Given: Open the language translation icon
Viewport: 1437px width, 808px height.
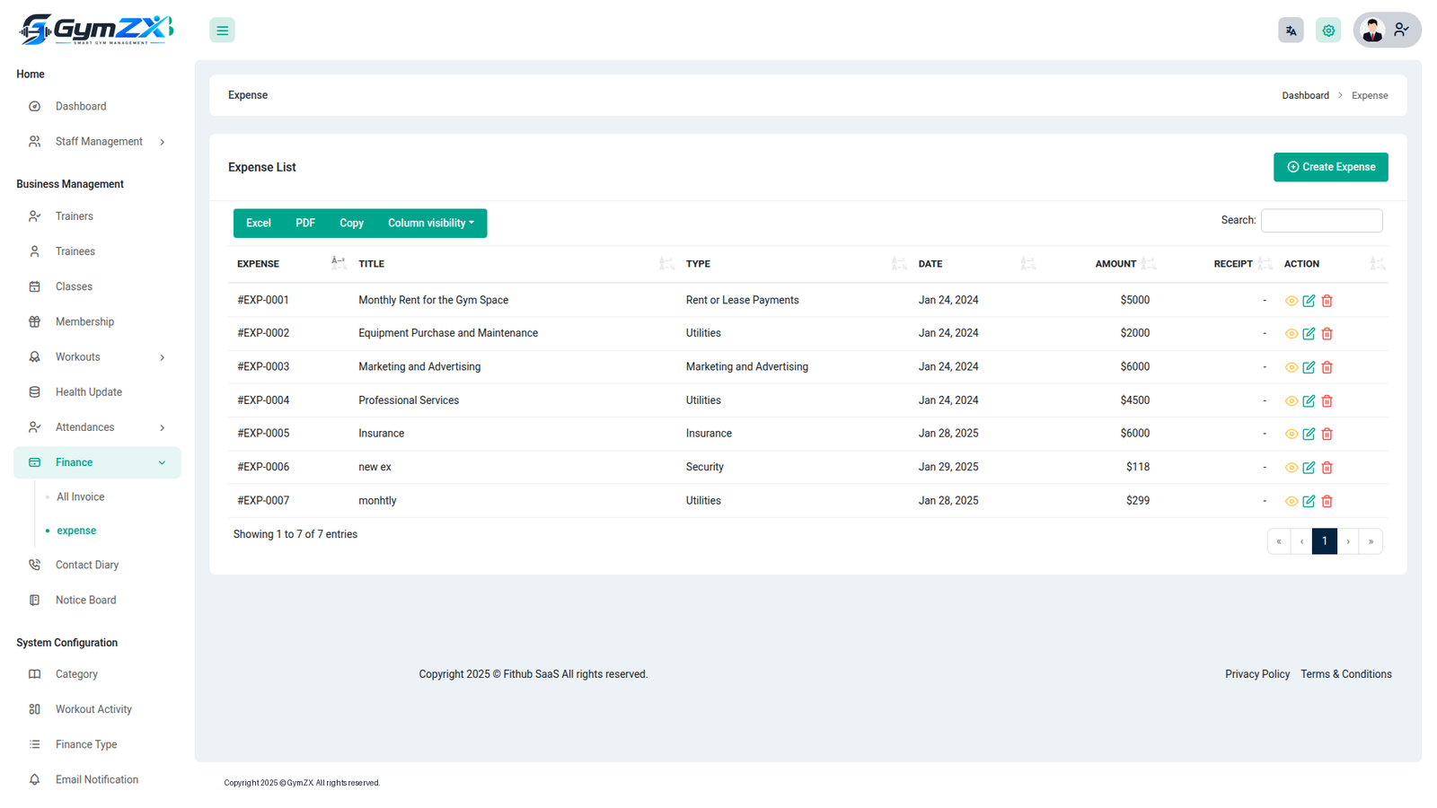Looking at the screenshot, I should tap(1291, 31).
